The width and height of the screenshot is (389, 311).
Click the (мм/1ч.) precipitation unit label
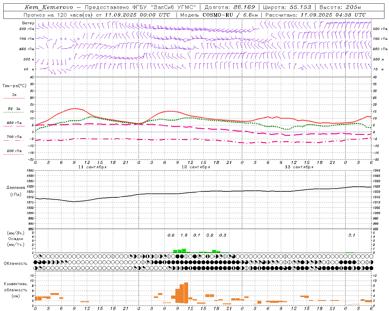16,244
